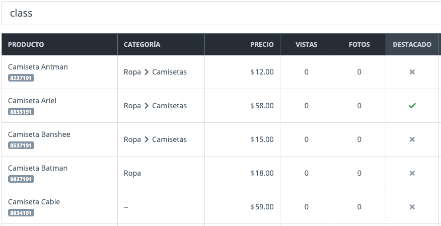Click featured X icon for Camiseta Batman
This screenshot has height=226, width=441.
[412, 173]
